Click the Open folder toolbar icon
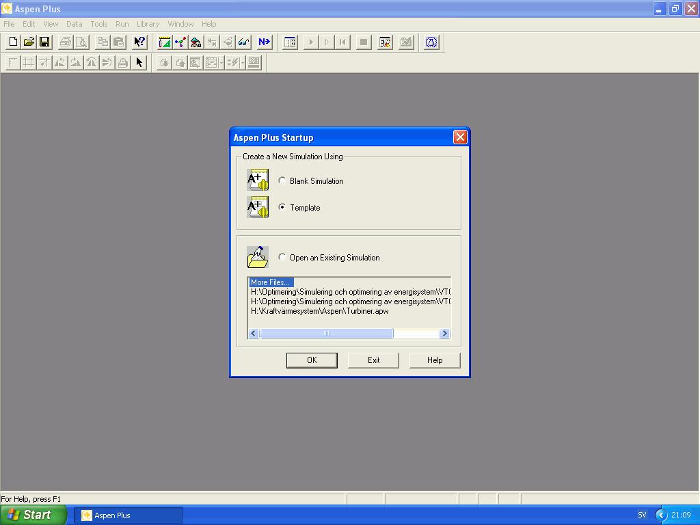700x525 pixels. [29, 42]
